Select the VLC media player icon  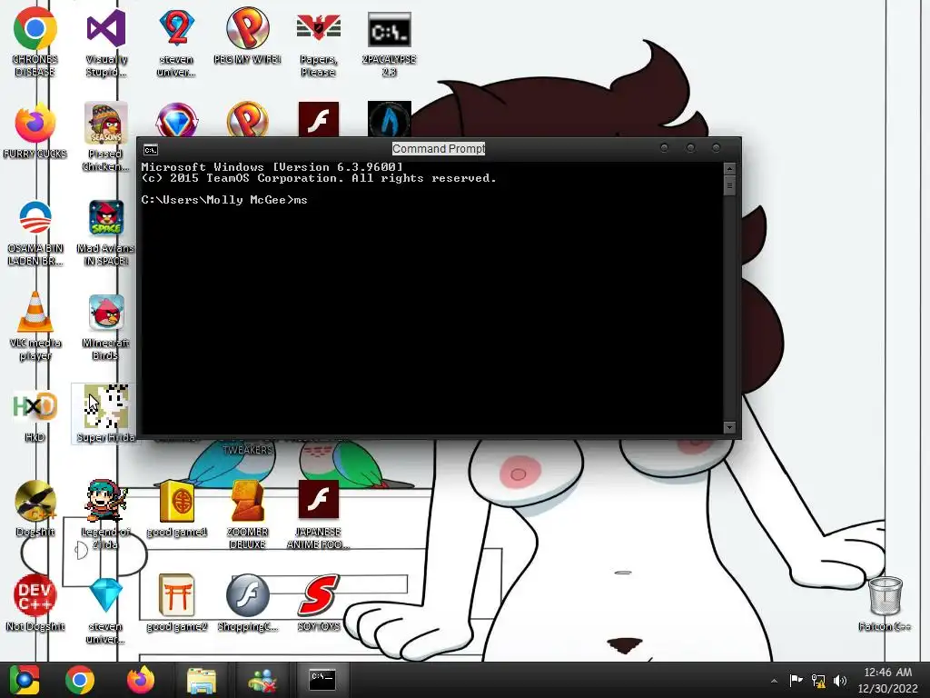[x=35, y=326]
